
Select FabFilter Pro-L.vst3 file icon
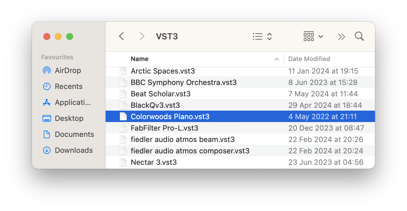pos(123,128)
